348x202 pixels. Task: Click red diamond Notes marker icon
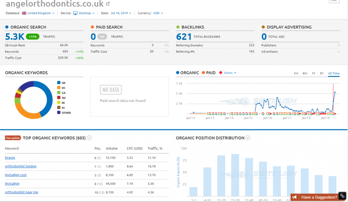coord(221,73)
